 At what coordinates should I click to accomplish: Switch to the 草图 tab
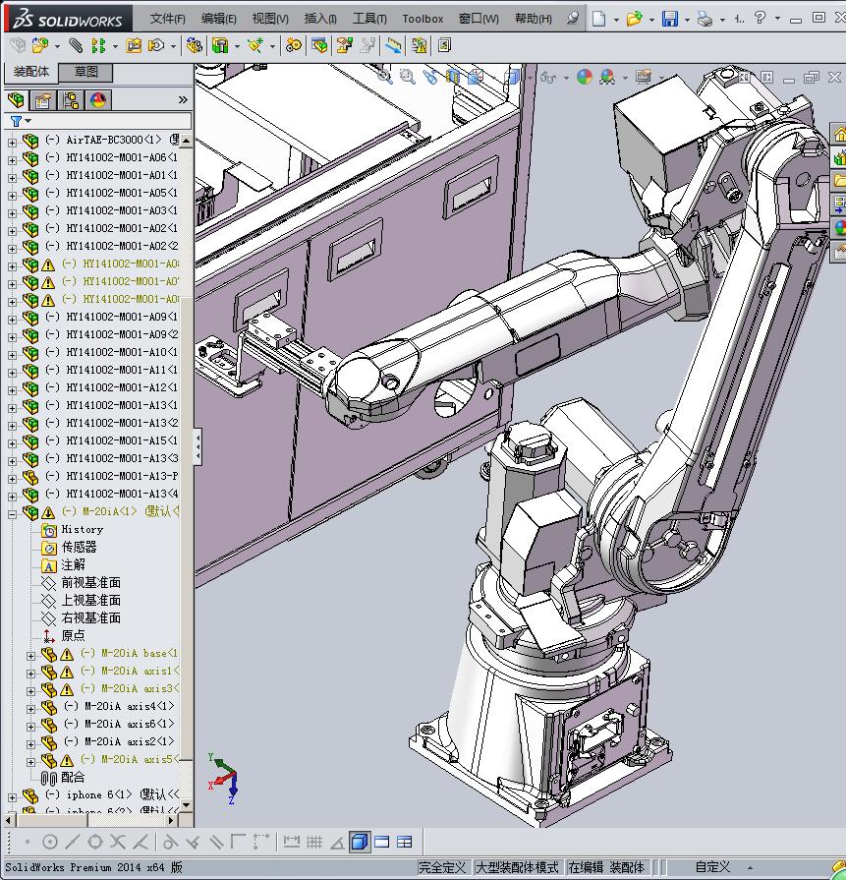pyautogui.click(x=85, y=73)
